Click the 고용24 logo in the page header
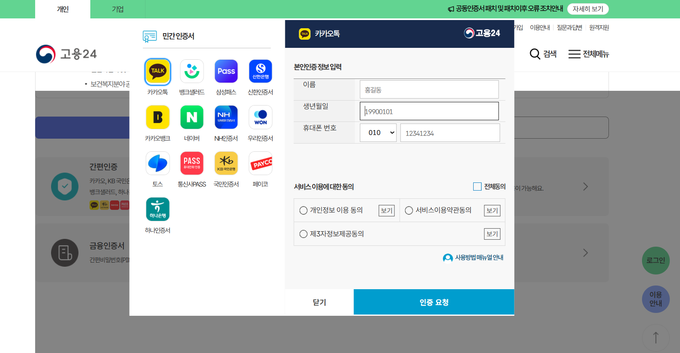 coord(66,54)
